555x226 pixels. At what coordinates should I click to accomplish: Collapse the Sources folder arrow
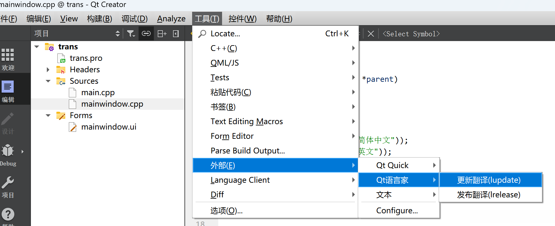(x=48, y=81)
